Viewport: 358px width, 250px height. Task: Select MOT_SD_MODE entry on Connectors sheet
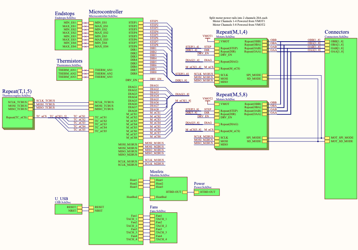point(341,141)
